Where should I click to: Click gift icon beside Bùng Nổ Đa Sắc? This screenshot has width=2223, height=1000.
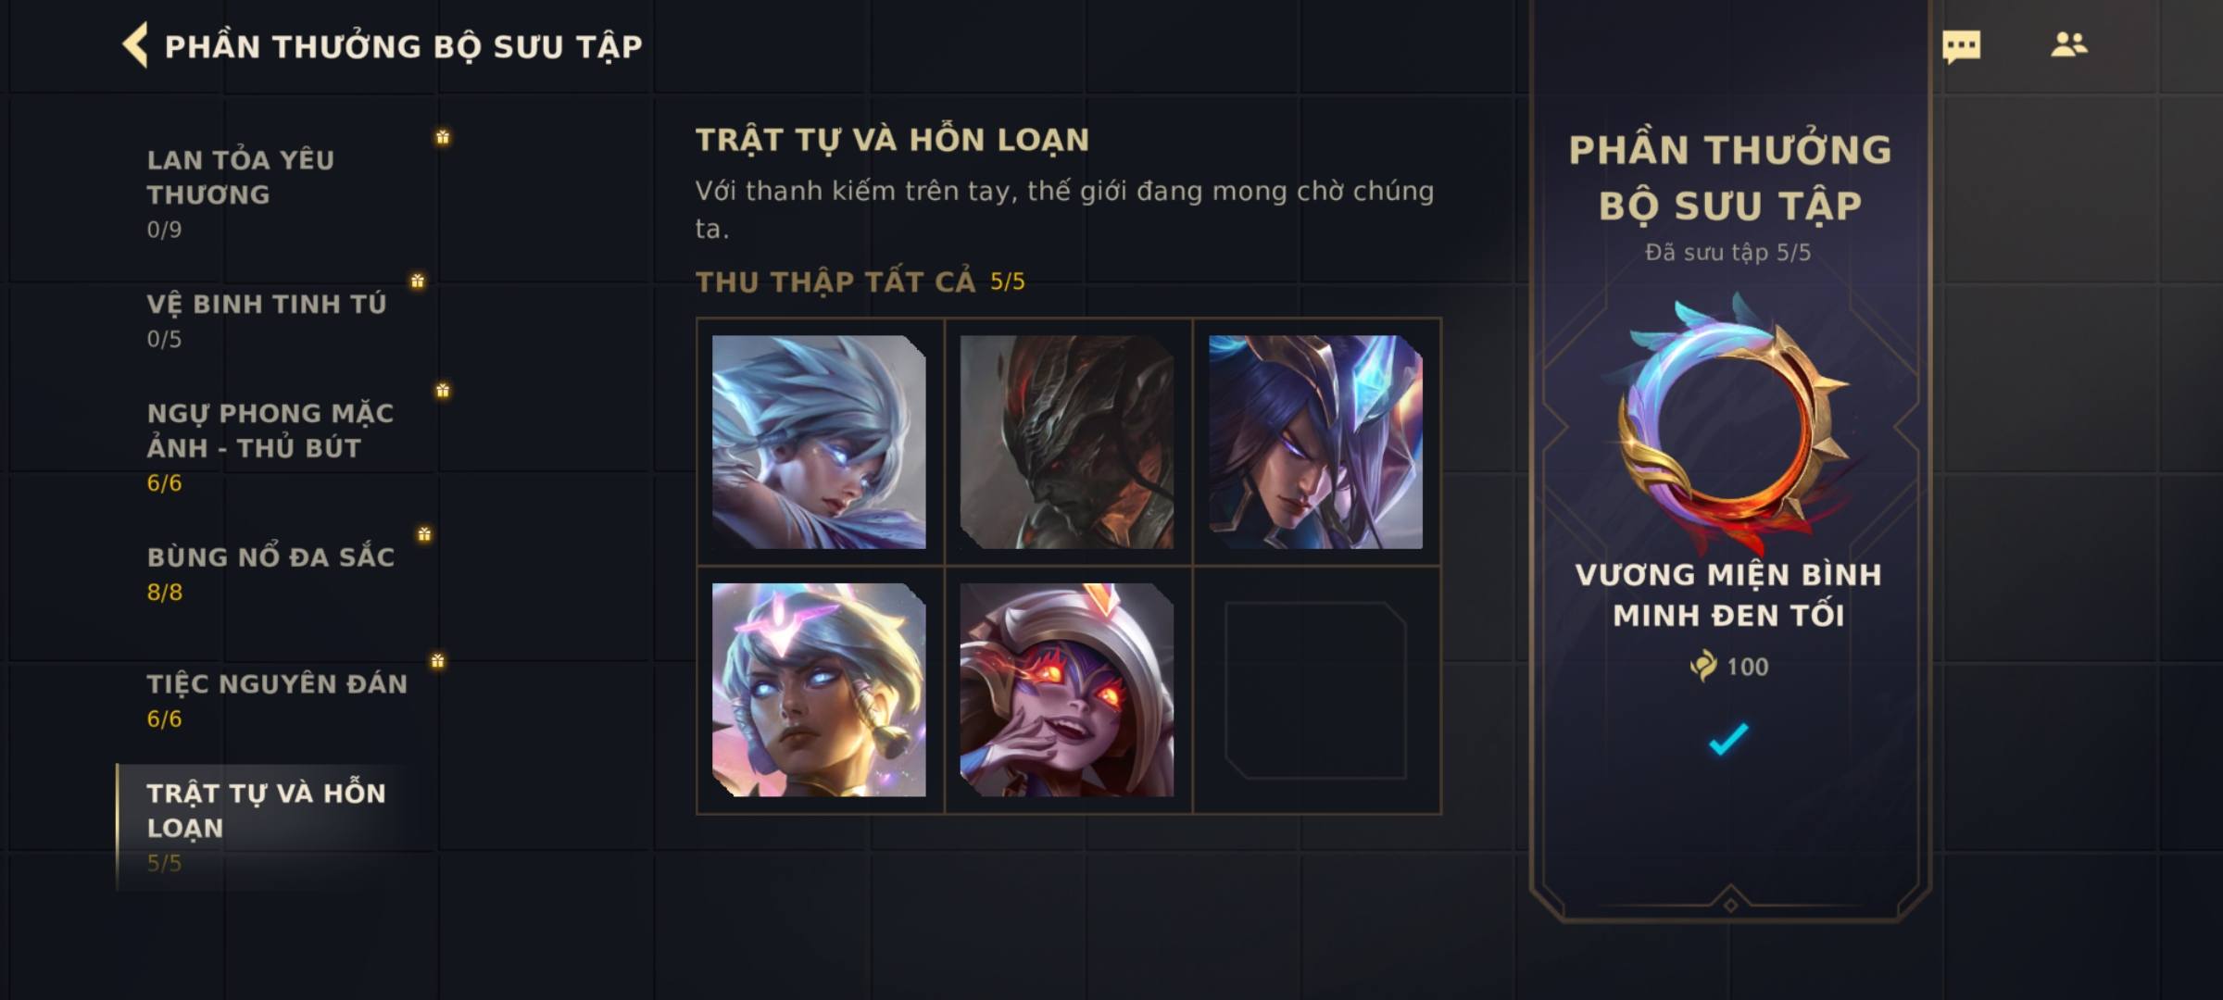pyautogui.click(x=424, y=534)
